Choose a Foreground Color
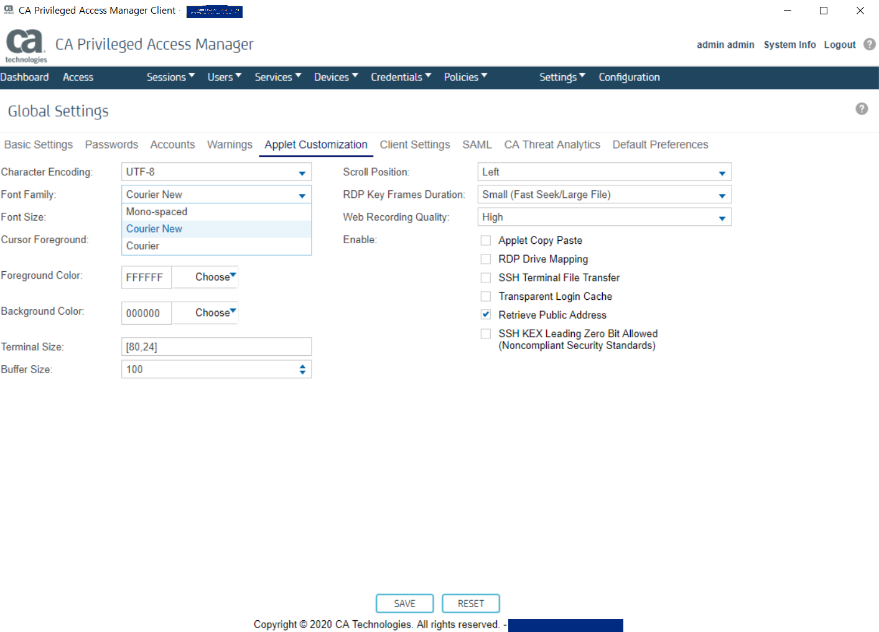Viewport: 879px width, 632px height. [215, 277]
